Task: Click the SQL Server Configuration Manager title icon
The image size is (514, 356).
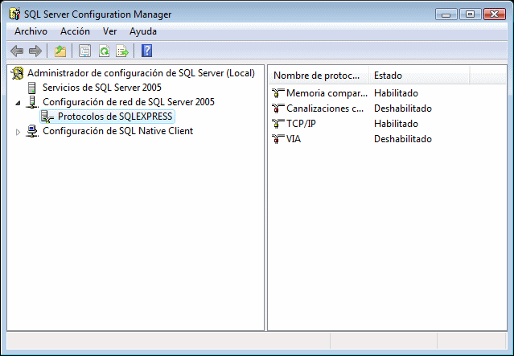Action: point(14,14)
